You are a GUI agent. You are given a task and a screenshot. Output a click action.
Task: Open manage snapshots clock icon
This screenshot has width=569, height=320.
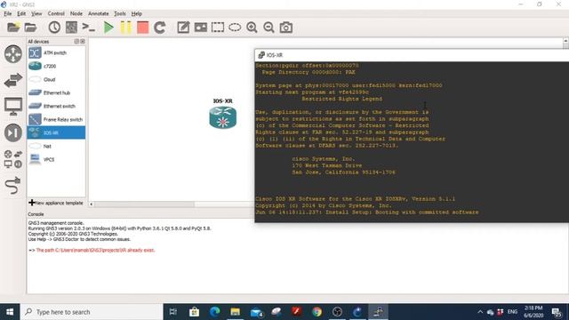[54, 28]
